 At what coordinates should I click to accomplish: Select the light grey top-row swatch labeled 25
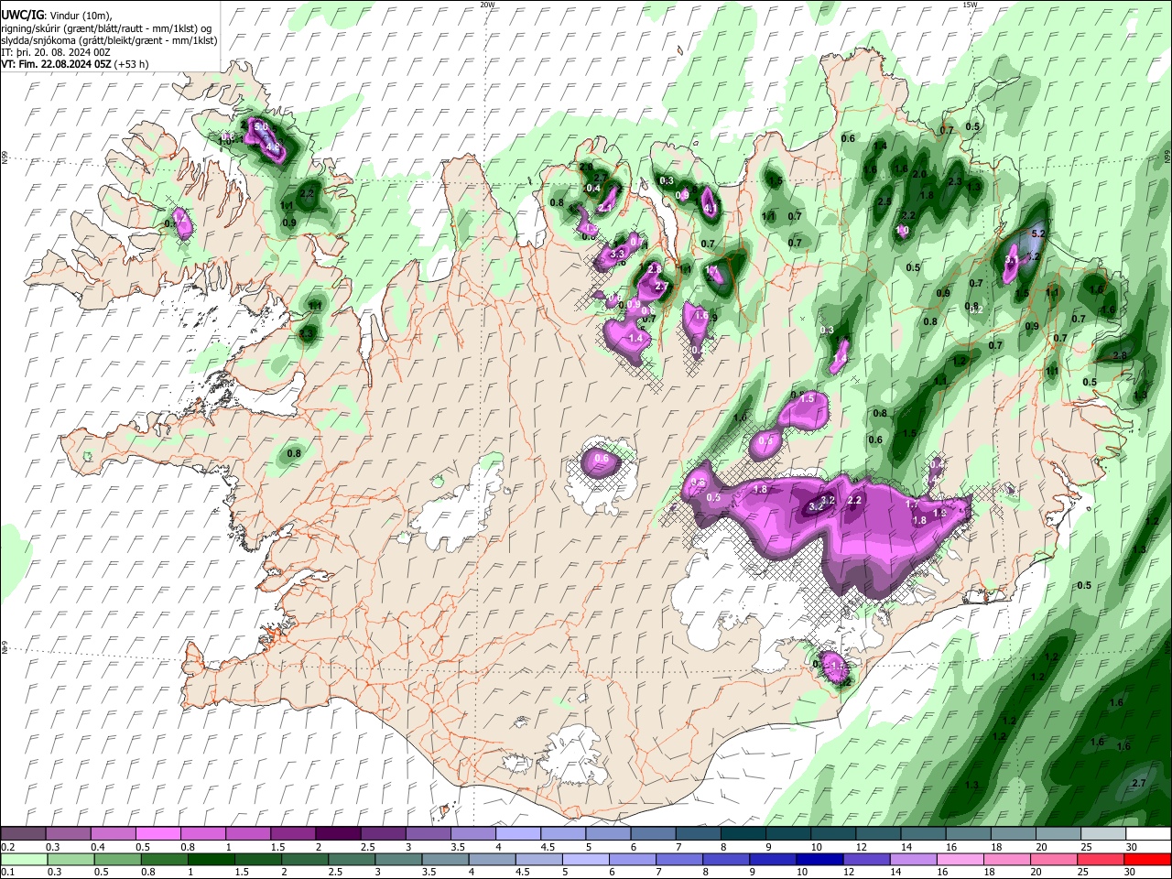point(1102,834)
